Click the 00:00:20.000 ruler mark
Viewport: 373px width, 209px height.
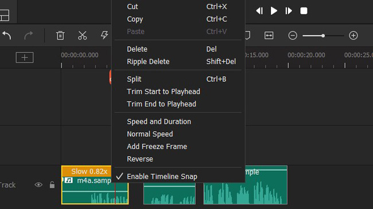pyautogui.click(x=306, y=55)
